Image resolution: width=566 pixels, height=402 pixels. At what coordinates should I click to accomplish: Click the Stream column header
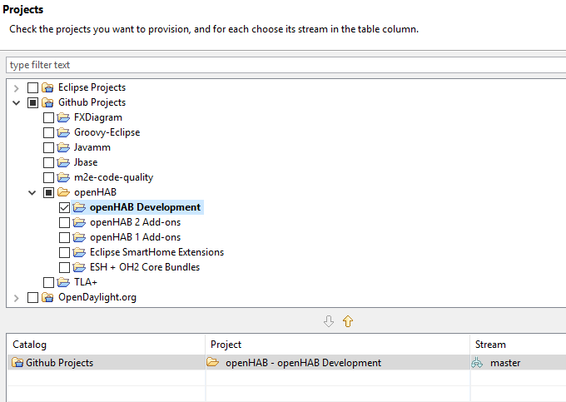pyautogui.click(x=518, y=345)
